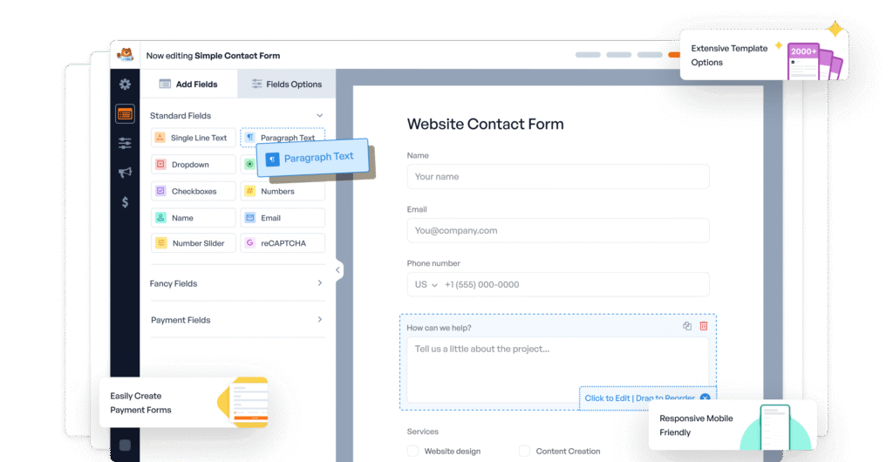Open the sliders settings sidebar icon
Image resolution: width=893 pixels, height=462 pixels.
[x=125, y=143]
